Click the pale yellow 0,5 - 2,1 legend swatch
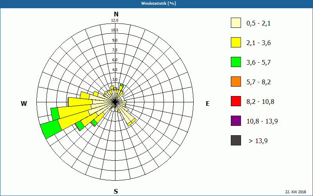Screen dimensions: 313x196 click(x=236, y=23)
